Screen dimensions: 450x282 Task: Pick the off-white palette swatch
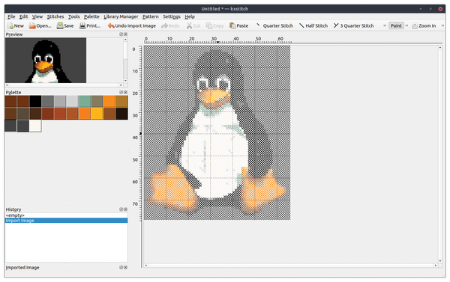(x=35, y=126)
